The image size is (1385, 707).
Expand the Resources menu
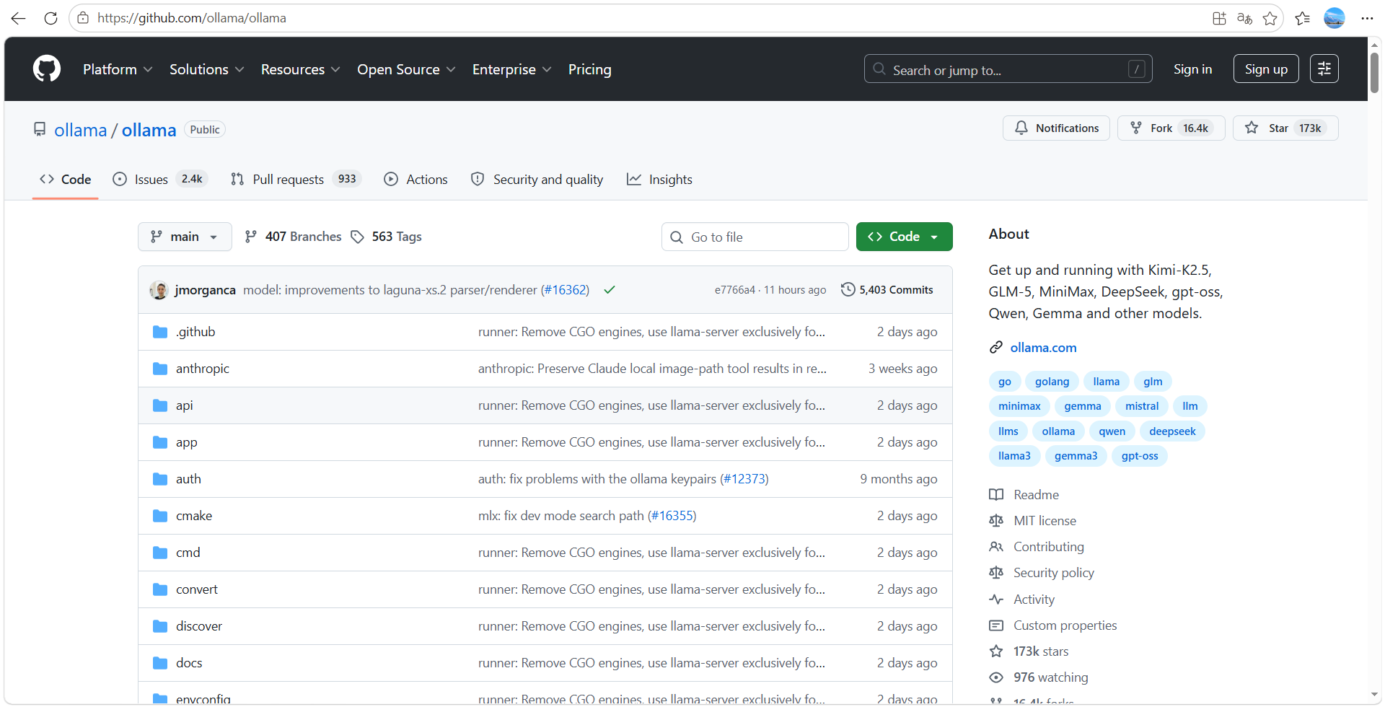pos(301,69)
